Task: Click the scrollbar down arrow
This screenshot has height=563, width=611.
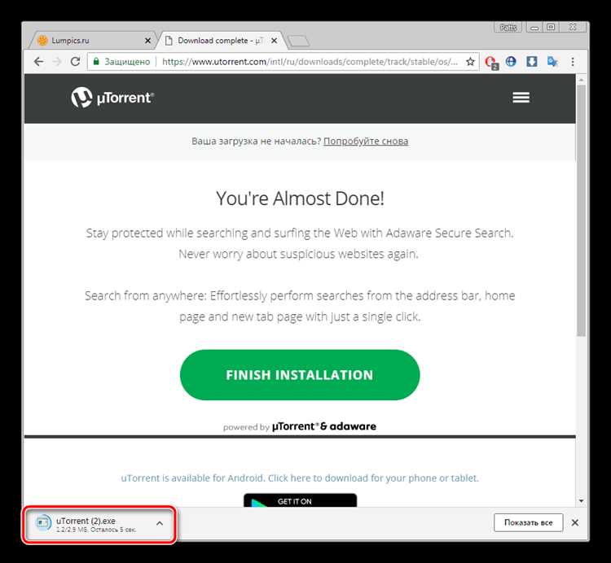Action: pos(581,501)
